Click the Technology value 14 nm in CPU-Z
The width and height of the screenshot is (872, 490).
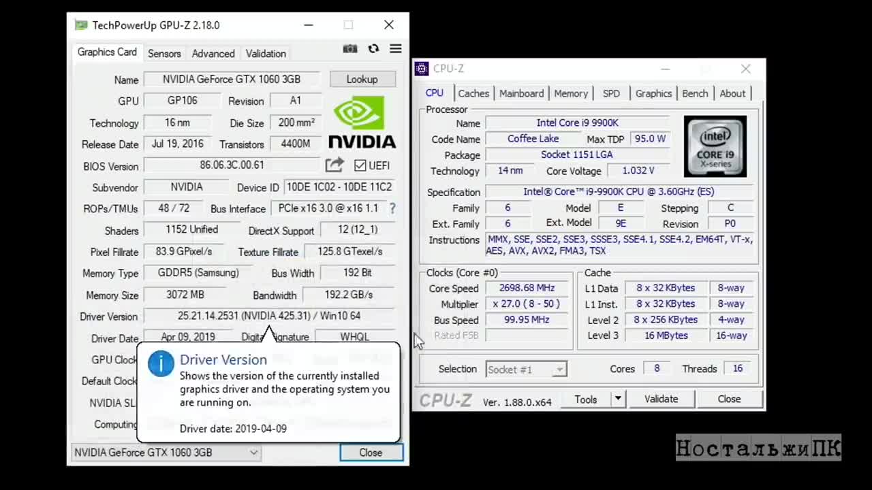[x=510, y=171]
